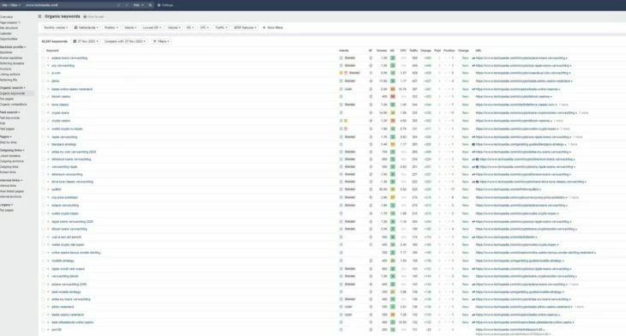This screenshot has width=626, height=336.
Task: Open Best by links in the sidebar
Action: click(x=9, y=142)
